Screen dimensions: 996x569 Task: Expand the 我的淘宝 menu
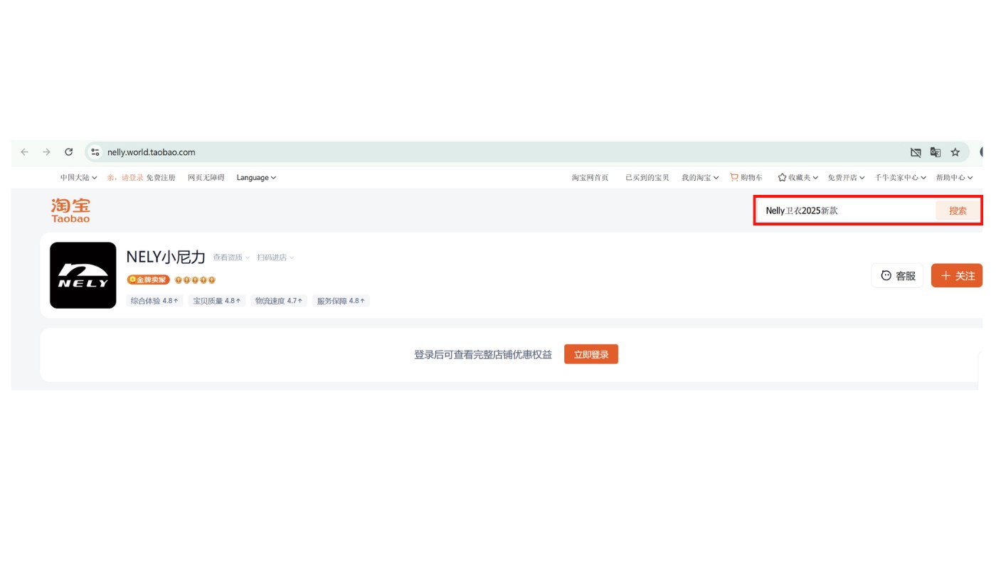tap(700, 178)
